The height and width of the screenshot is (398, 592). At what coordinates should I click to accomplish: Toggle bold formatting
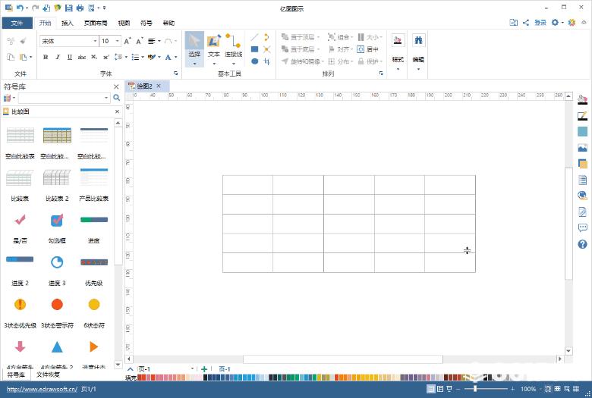[46, 57]
